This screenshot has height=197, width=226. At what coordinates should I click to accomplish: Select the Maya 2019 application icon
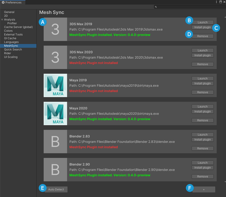pos(55,85)
